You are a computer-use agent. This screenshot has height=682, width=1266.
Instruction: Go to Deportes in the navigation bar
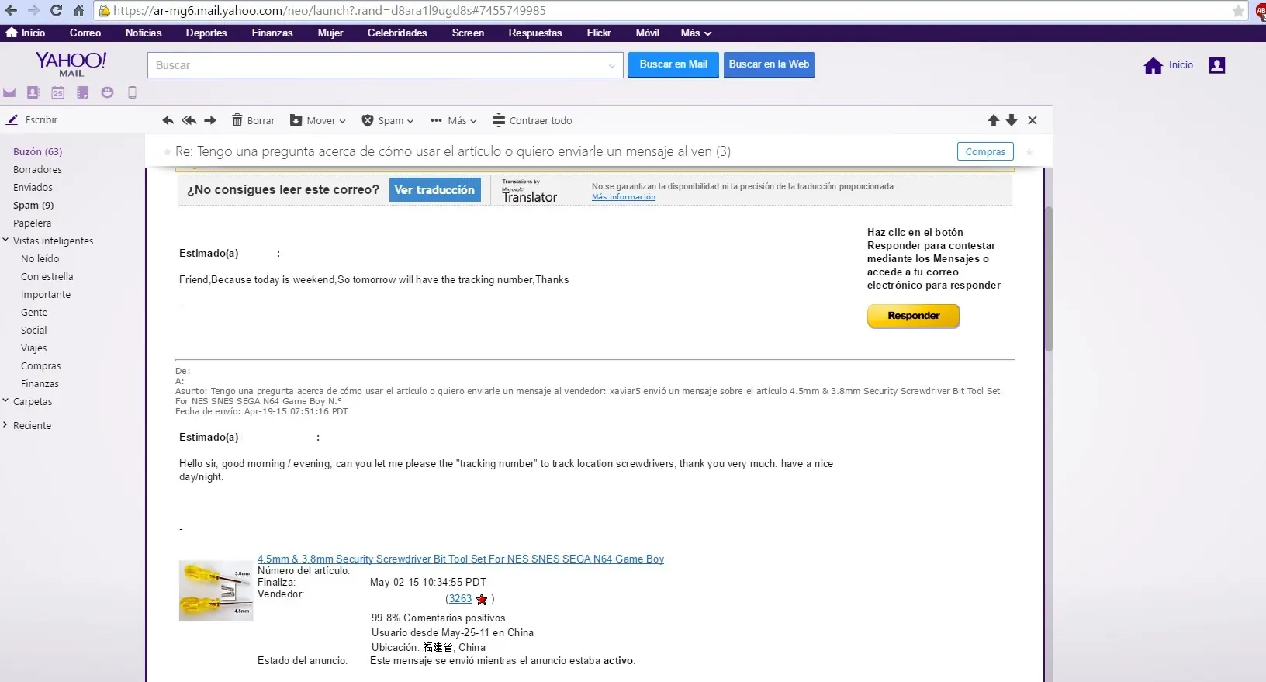(x=206, y=33)
